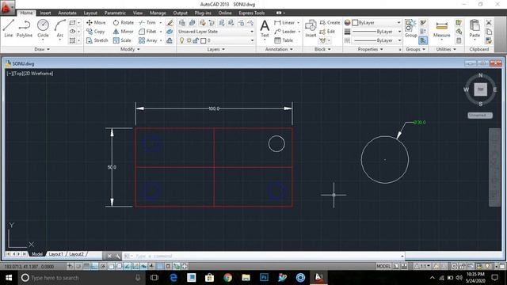Switch to the Layout2 tab

point(76,254)
